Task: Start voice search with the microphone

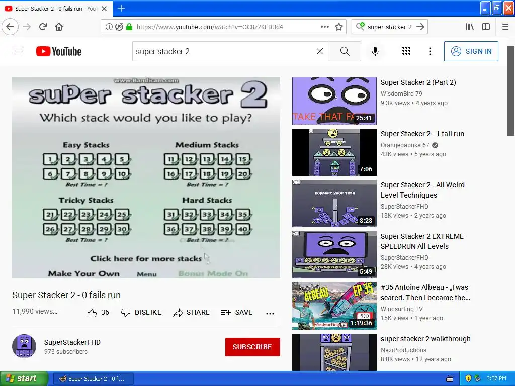Action: (x=375, y=51)
